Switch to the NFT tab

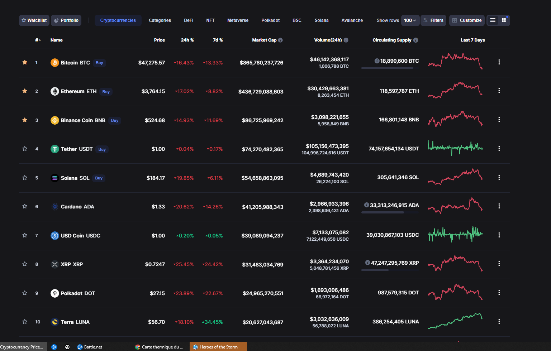pyautogui.click(x=210, y=20)
